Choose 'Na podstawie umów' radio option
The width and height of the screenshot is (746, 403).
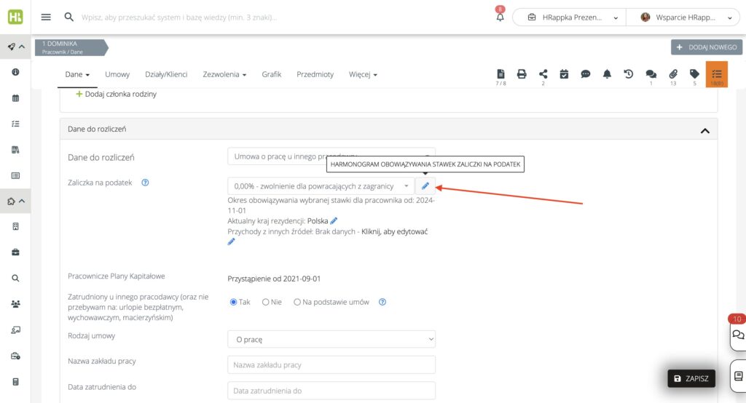coord(297,302)
